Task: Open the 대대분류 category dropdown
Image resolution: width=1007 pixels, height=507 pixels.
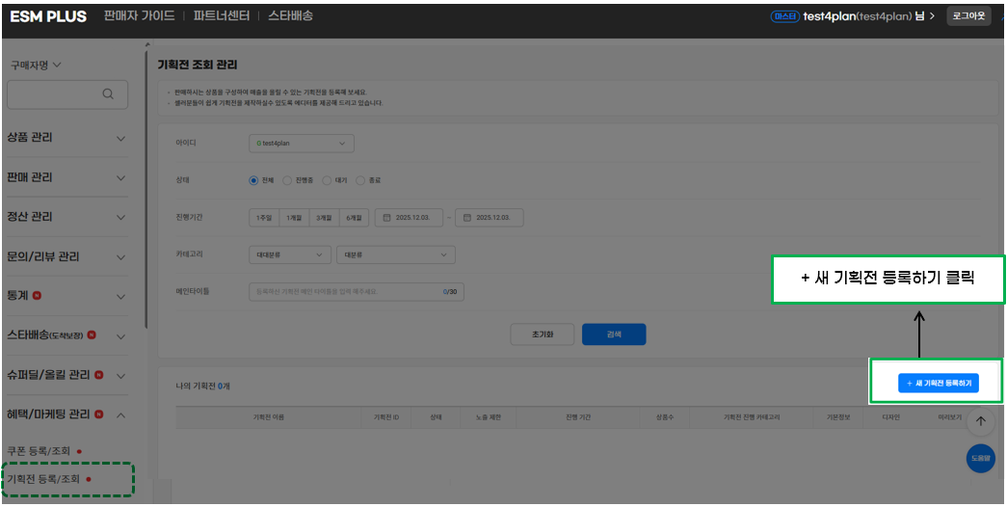Action: click(x=290, y=254)
